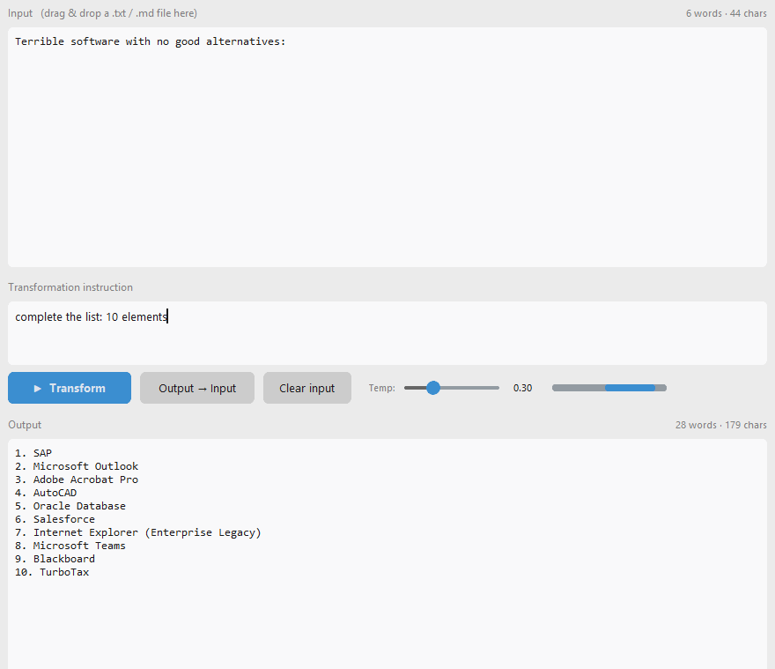Click the '7. Internet Explorer (Enterprise Legacy)' line

tap(138, 532)
